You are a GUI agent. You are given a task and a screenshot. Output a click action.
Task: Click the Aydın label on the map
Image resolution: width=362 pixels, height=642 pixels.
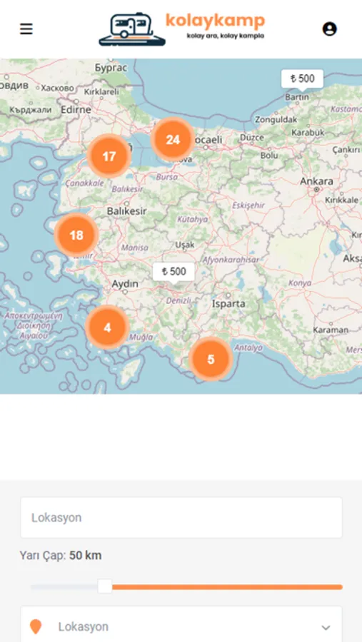[x=125, y=283]
